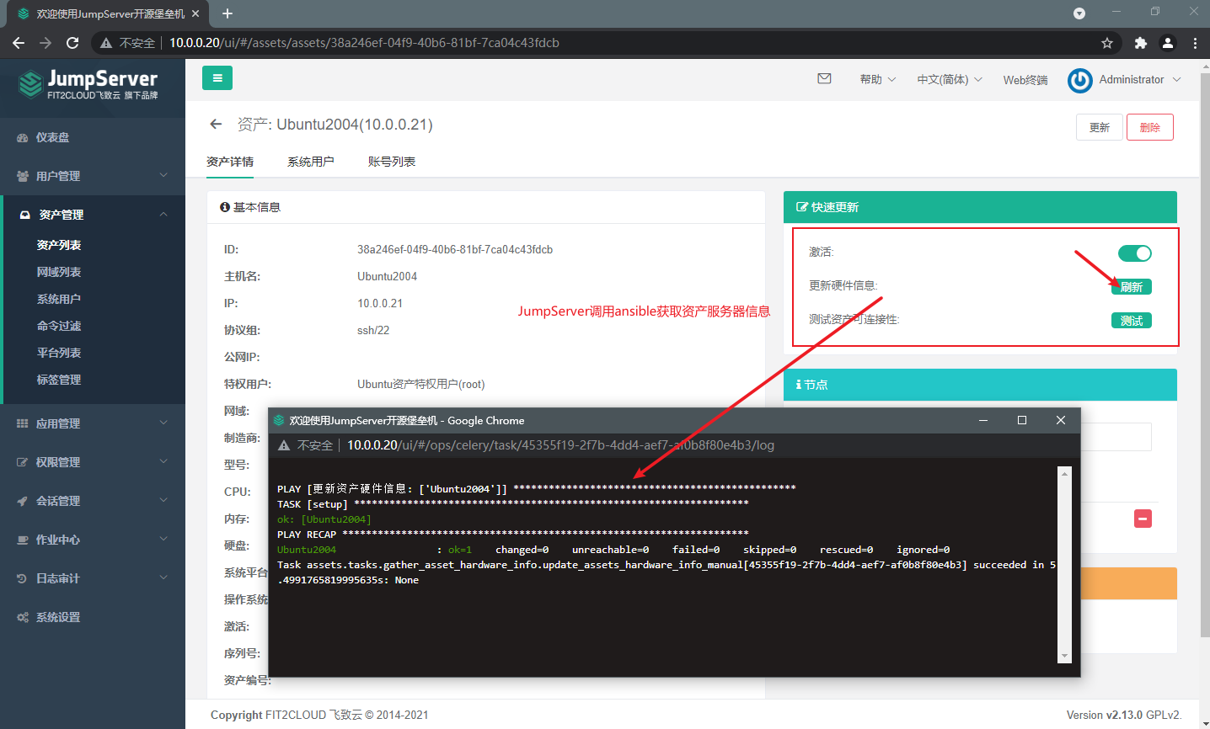1210x729 pixels.
Task: Open a new Chrome tab
Action: [228, 13]
